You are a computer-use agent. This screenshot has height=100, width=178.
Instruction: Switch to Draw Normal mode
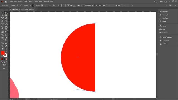[x=2, y=62]
